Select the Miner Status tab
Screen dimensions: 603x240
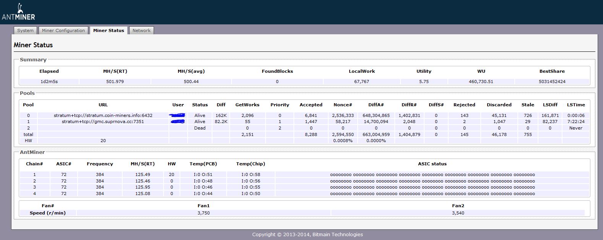109,30
